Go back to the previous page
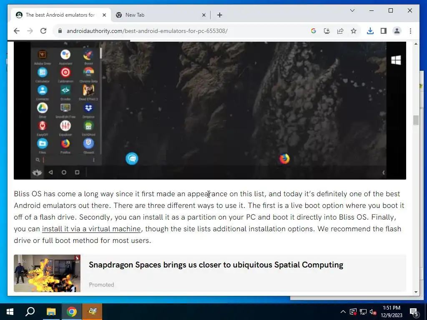Image resolution: width=427 pixels, height=320 pixels. click(17, 31)
